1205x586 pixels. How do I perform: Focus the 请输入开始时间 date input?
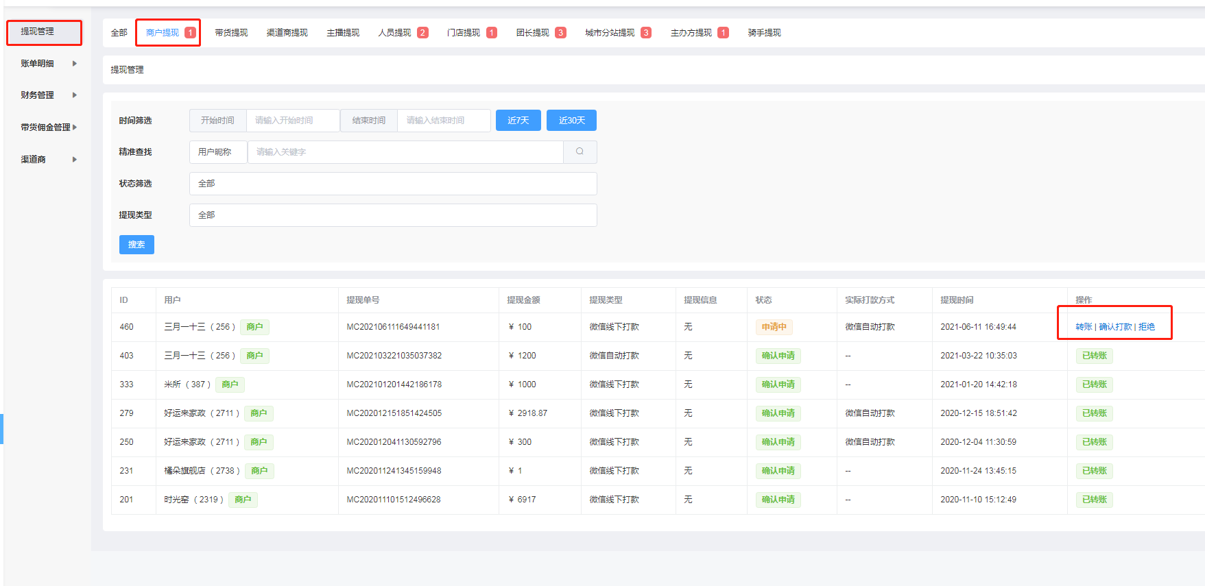(293, 120)
